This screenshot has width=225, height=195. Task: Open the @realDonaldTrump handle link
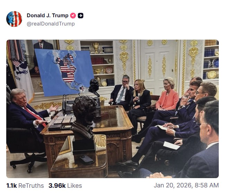(x=51, y=24)
